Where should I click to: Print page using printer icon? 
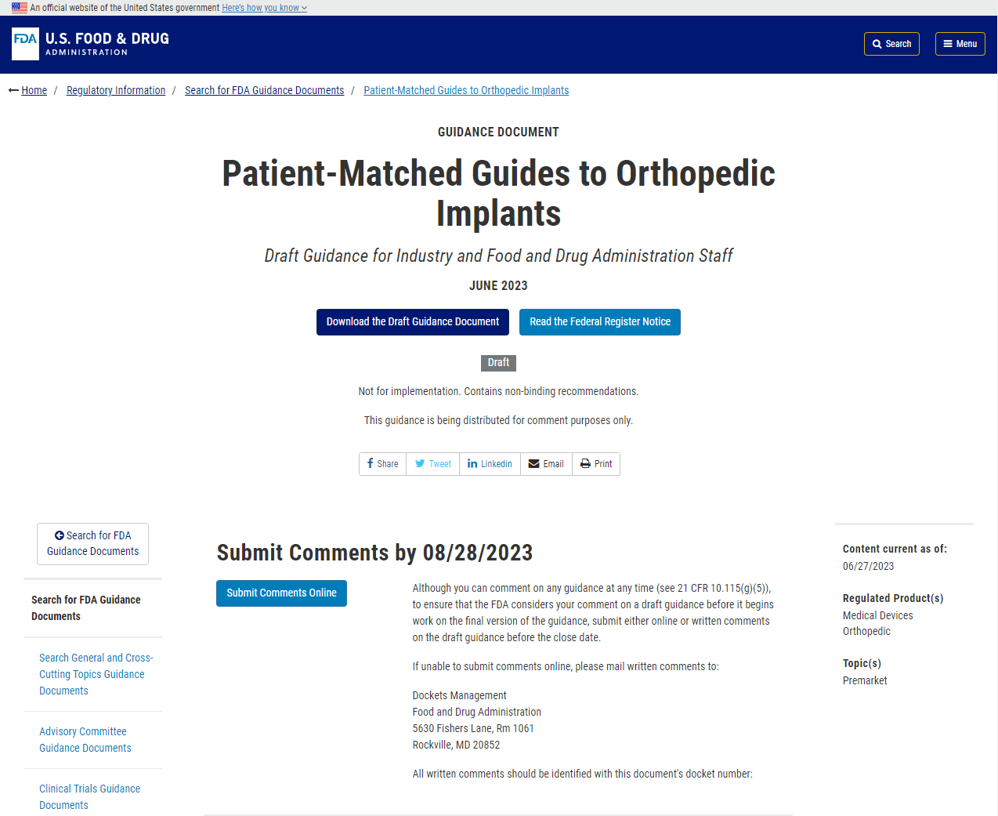click(596, 464)
